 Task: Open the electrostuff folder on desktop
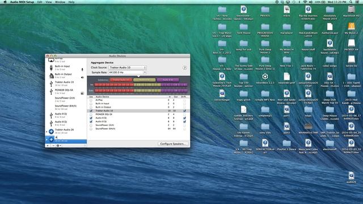point(330,143)
